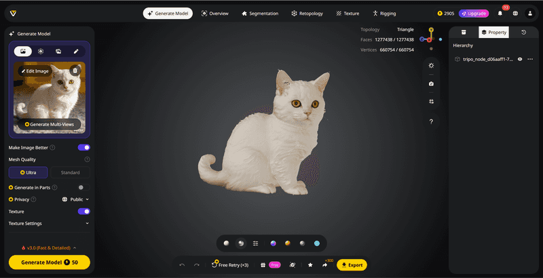Expand the v3.0 model version selector

(49, 247)
